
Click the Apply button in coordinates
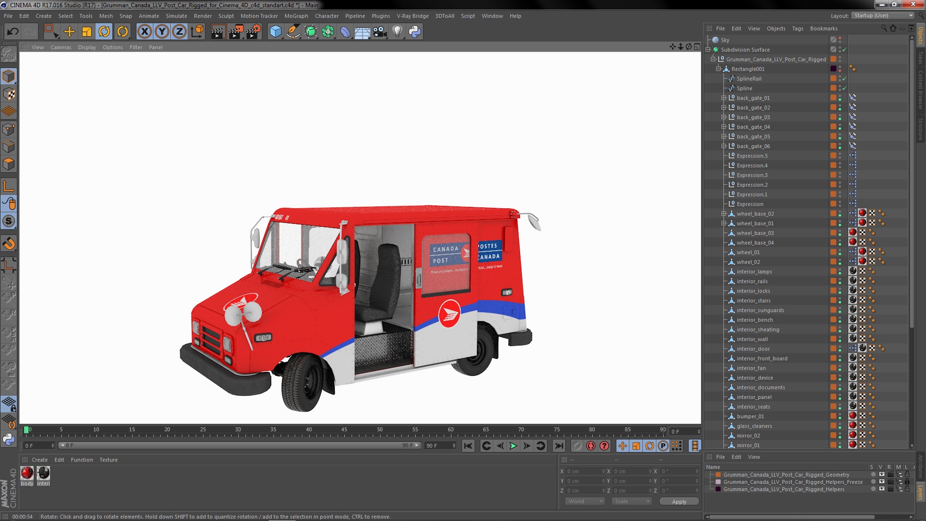pos(679,502)
